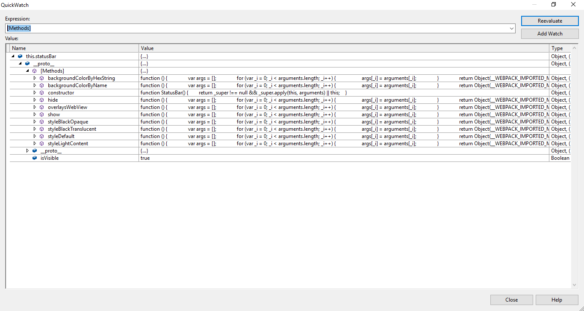Click the Help button

557,299
